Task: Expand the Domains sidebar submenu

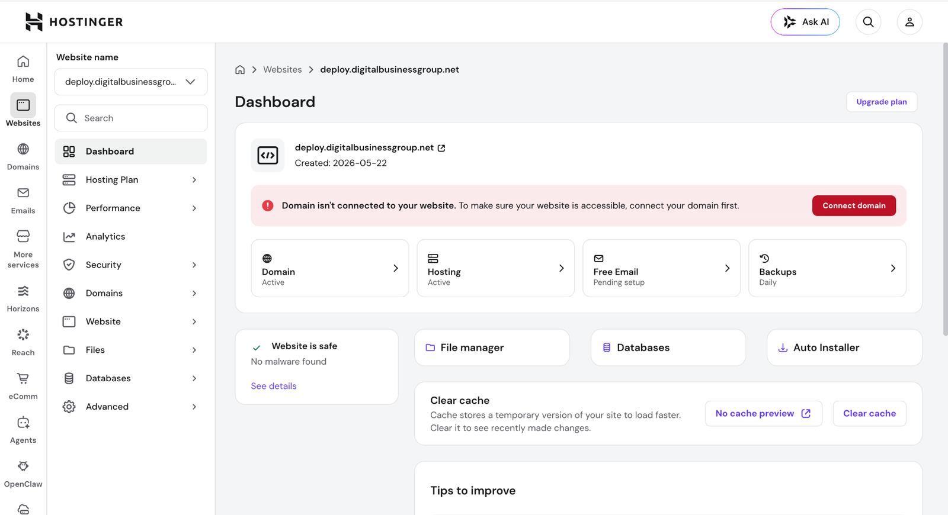Action: 131,294
